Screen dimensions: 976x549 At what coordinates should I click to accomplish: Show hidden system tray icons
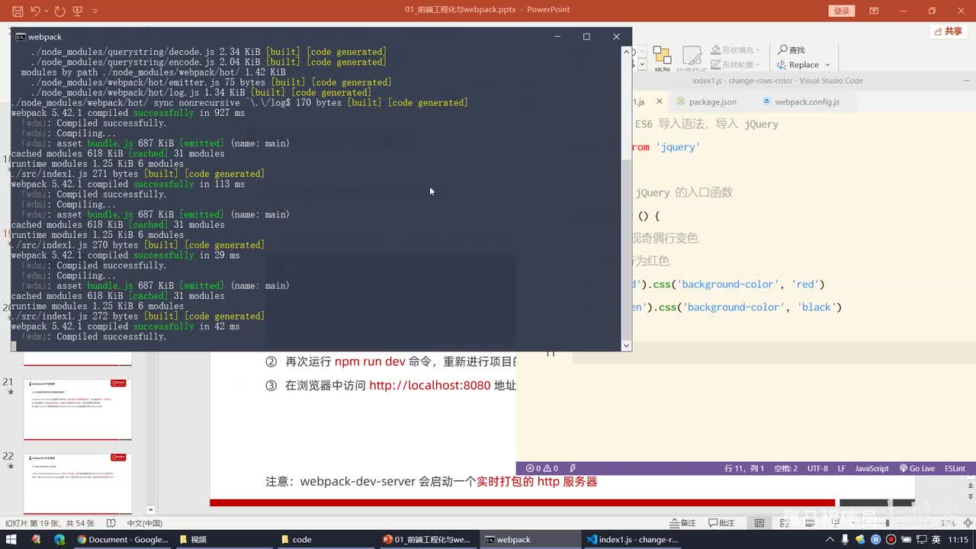point(831,539)
